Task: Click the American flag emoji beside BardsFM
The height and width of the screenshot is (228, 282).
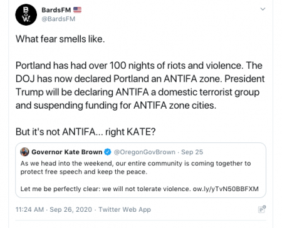Action: 77,10
